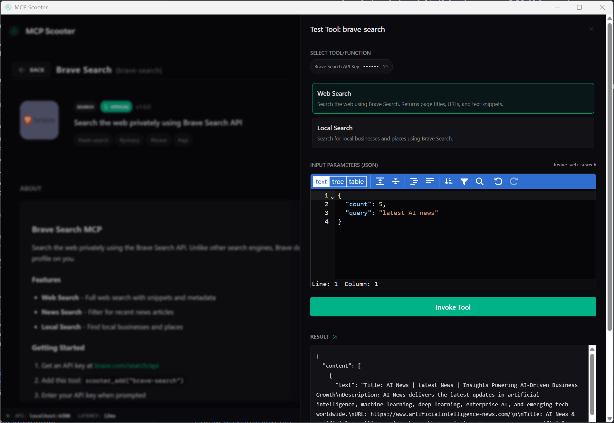This screenshot has height=423, width=614.
Task: Click the "latest AI news" query value
Action: [408, 213]
